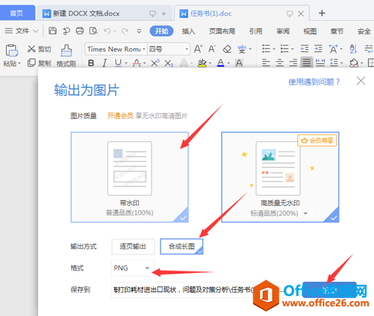The height and width of the screenshot is (316, 374).
Task: Click the Undo arrow icon
Action: 107,31
